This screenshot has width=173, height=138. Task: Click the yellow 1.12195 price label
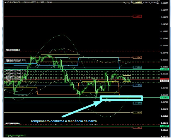pos(137,113)
